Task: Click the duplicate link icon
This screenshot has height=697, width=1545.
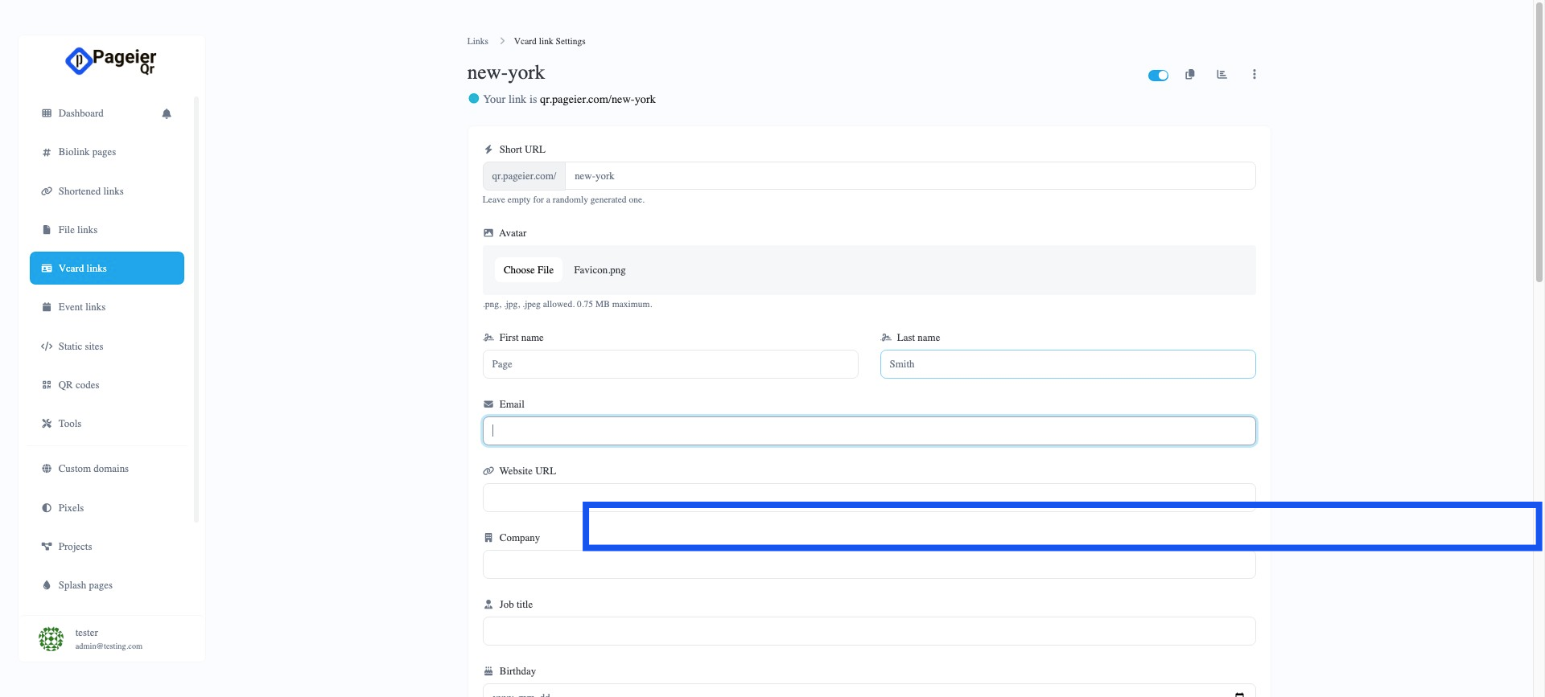Action: (x=1189, y=75)
